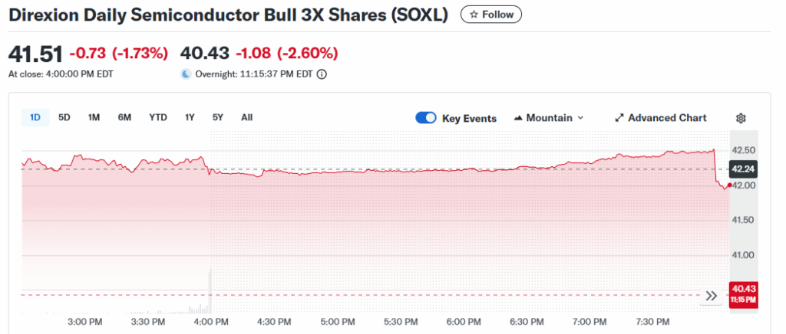Show the 6M chart range

pos(124,117)
